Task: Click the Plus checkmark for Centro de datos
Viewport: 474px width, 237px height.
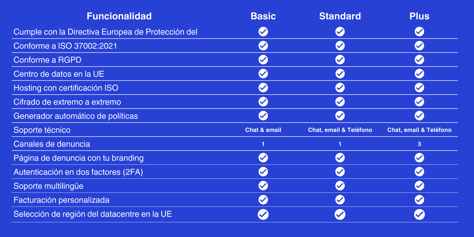Action: coord(419,73)
